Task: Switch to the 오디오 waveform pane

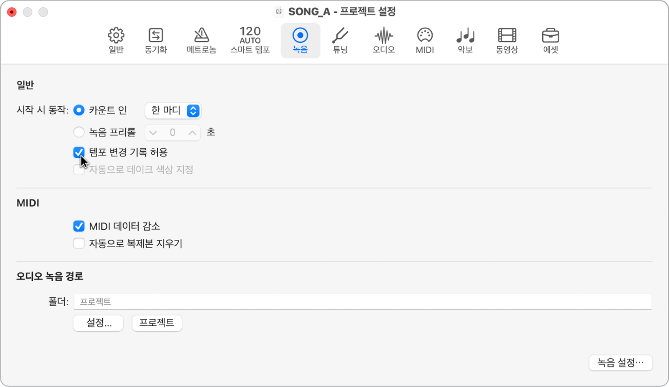Action: point(384,40)
